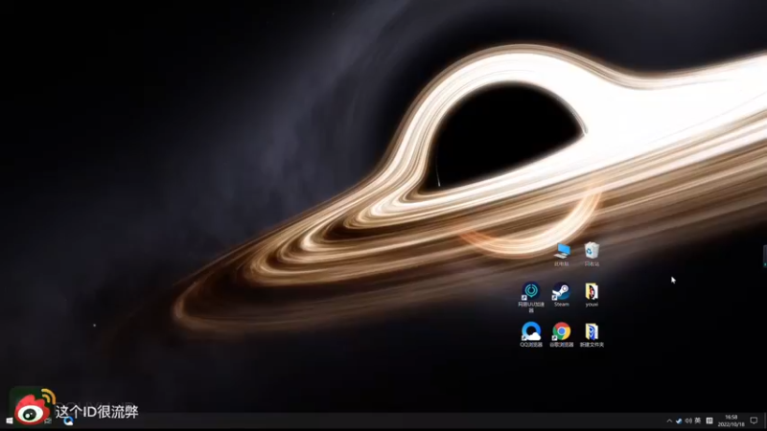Select the Recycle Bin desktop icon

(592, 254)
